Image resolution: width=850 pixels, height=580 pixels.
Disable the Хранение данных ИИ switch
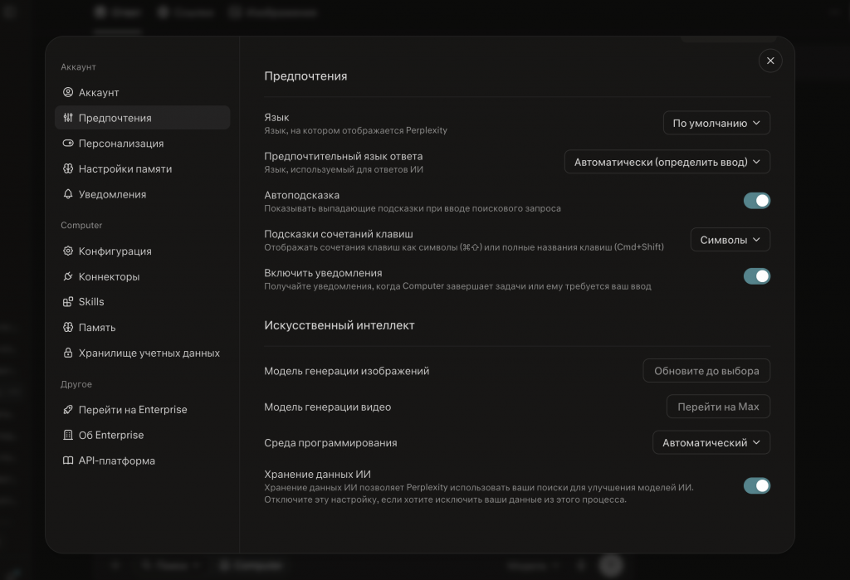(757, 485)
